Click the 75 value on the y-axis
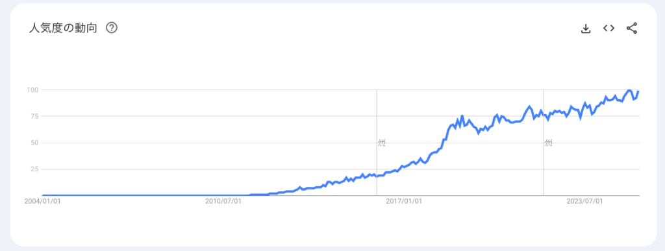This screenshot has height=251, width=665. (x=36, y=116)
